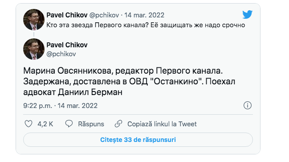The width and height of the screenshot is (289, 162).
Task: Open the Pavel Chikov name in the main tweet
Action: [x=67, y=45]
